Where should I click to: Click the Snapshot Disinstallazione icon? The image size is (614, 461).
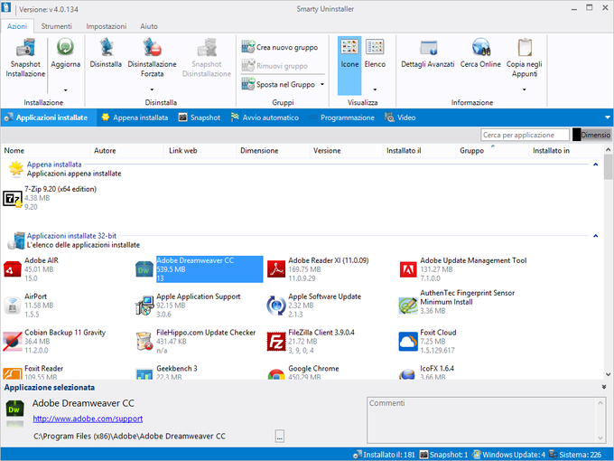tap(207, 47)
